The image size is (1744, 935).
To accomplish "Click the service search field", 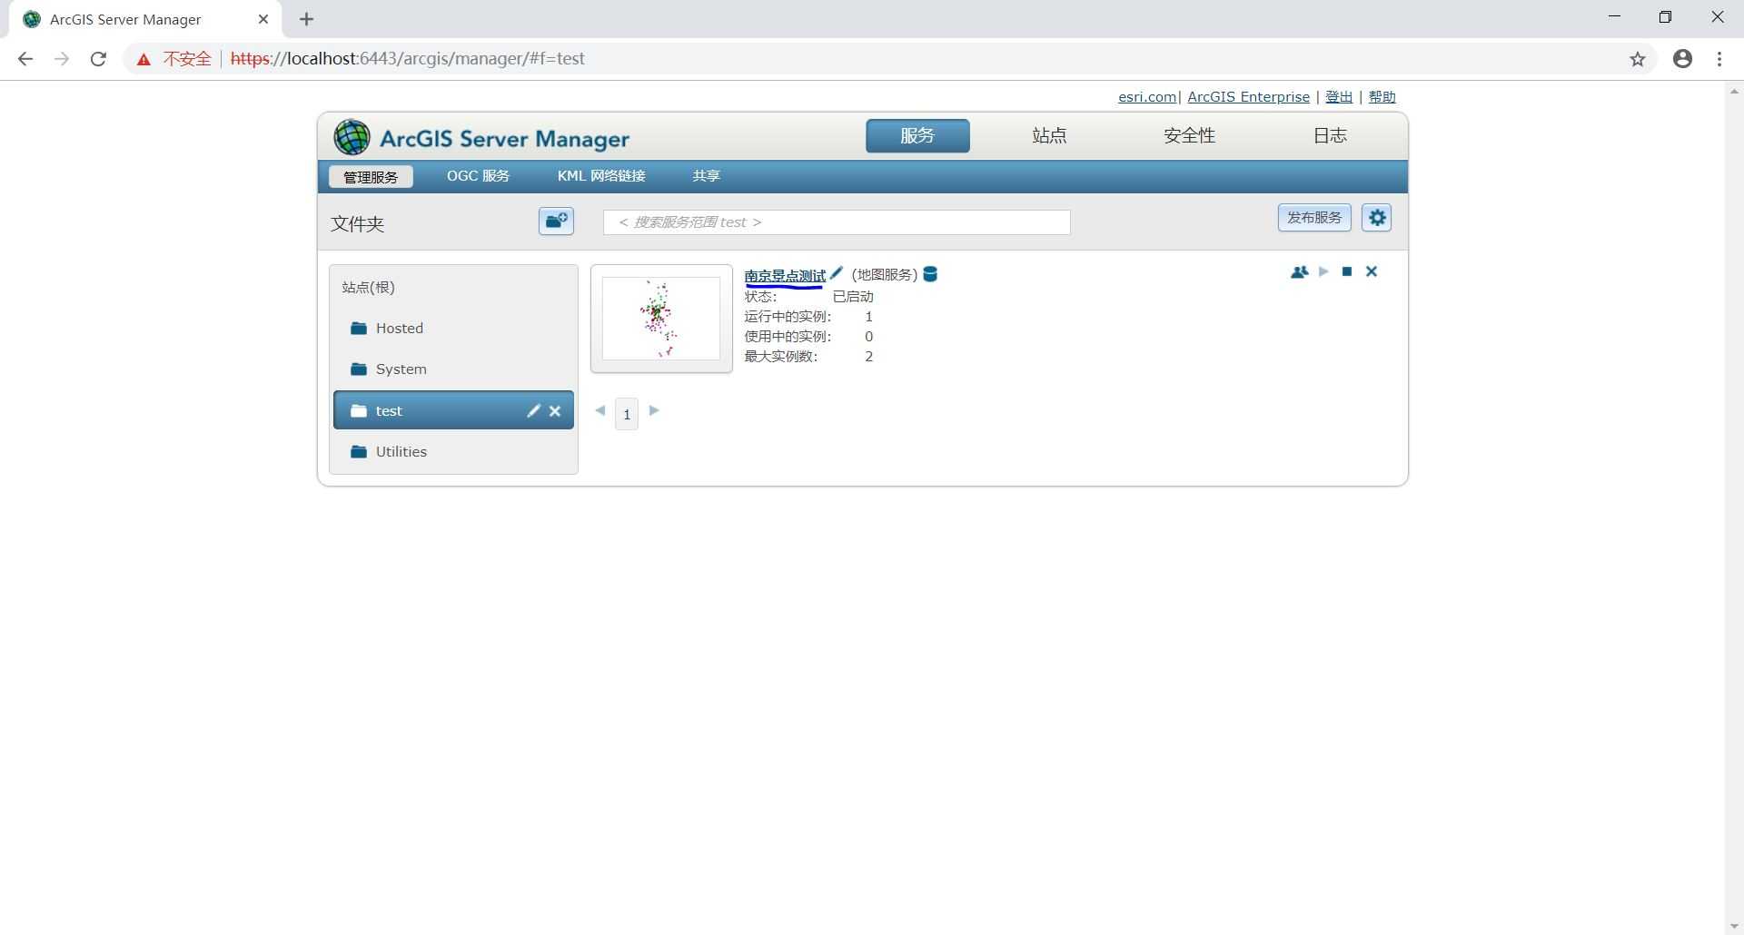I will (x=837, y=222).
